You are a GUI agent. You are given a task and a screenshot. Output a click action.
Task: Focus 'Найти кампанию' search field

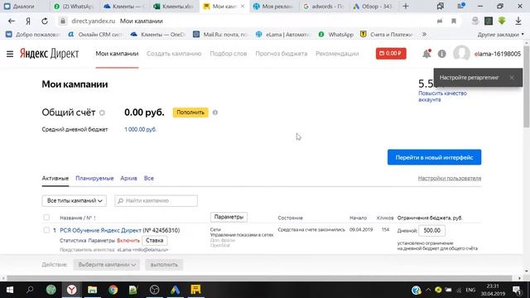pos(157,200)
